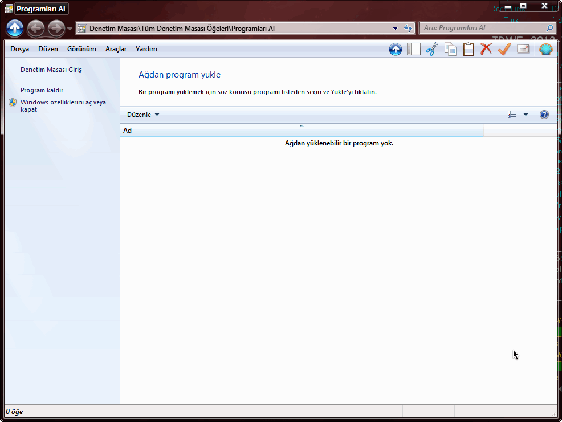Image resolution: width=562 pixels, height=422 pixels.
Task: Click the 'Ağdan program yükle' heading
Action: point(180,75)
